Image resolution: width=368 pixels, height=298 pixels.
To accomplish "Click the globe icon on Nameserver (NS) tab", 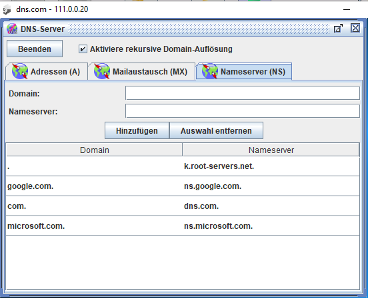I will pos(210,71).
